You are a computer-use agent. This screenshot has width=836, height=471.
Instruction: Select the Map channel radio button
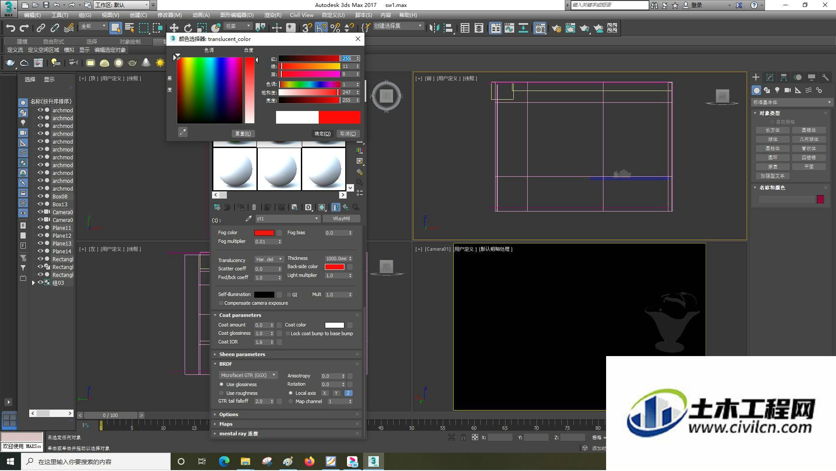tap(290, 402)
